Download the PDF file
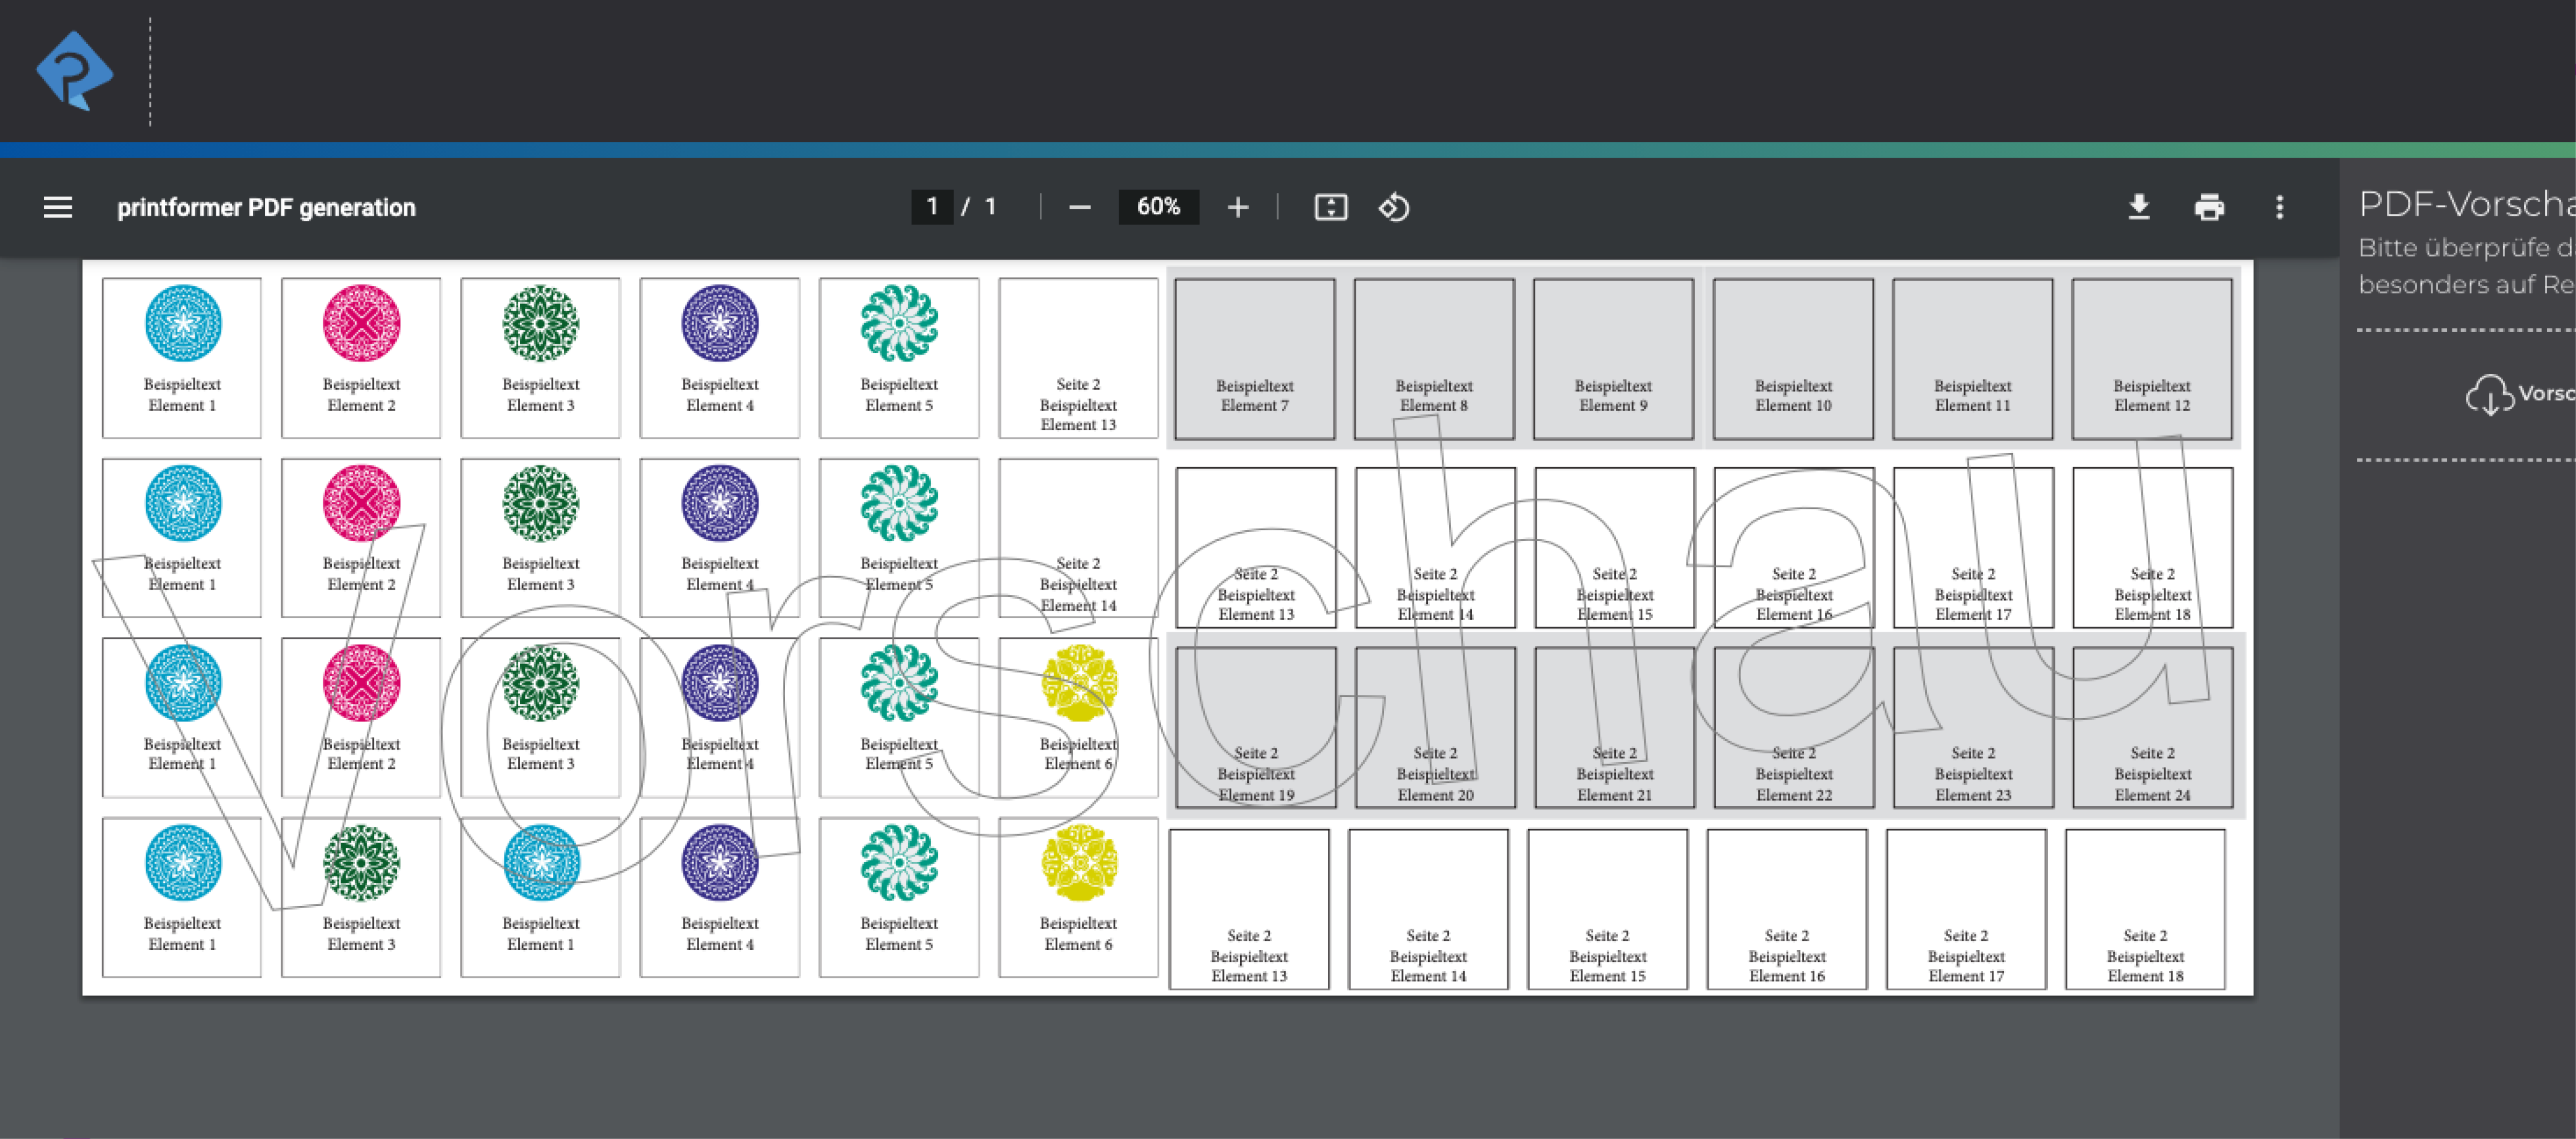 tap(2138, 207)
